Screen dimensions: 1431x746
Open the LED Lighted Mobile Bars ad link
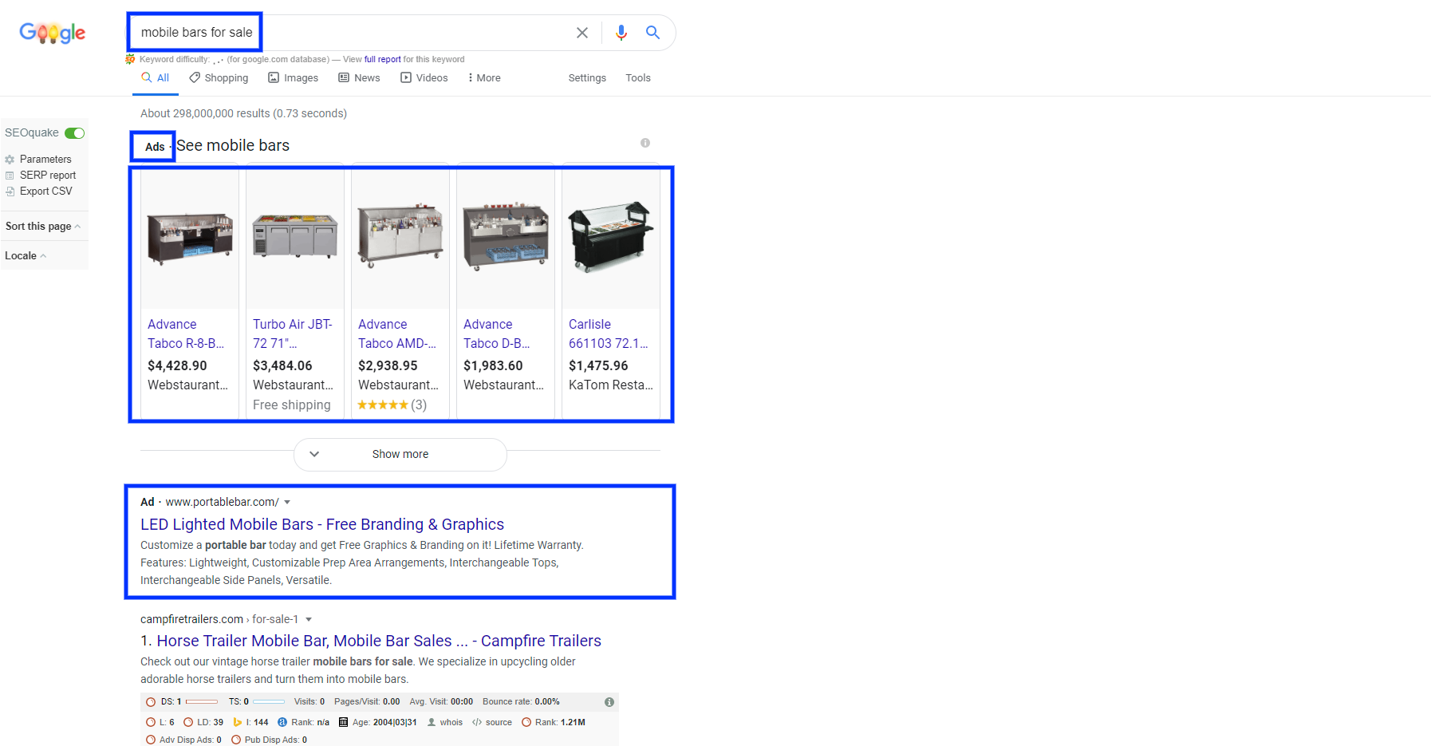pyautogui.click(x=322, y=524)
